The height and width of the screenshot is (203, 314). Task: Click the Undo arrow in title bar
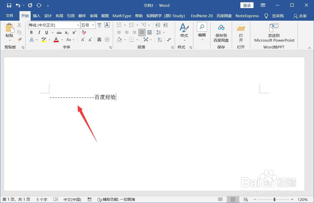(18, 5)
